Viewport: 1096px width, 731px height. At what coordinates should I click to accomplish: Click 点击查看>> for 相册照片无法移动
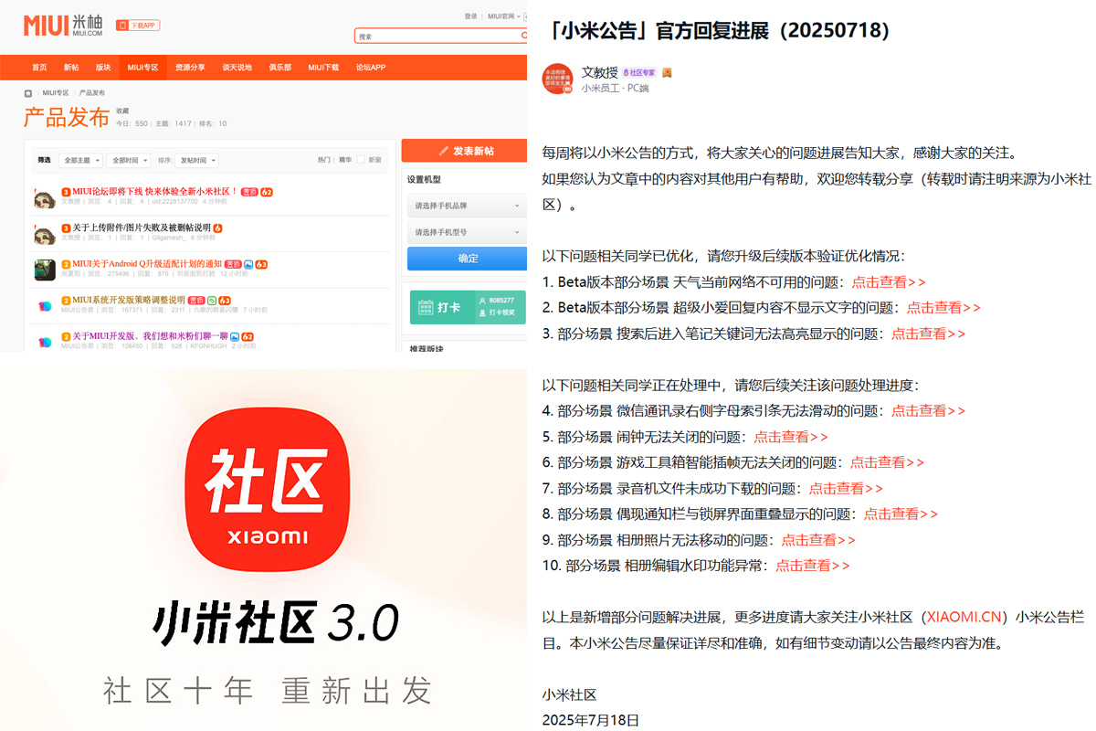click(818, 540)
